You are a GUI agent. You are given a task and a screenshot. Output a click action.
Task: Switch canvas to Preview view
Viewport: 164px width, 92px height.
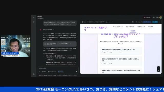pyautogui.click(x=147, y=22)
